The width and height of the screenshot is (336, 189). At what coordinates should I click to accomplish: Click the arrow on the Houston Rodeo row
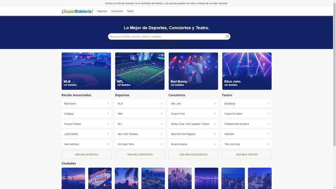108,124
